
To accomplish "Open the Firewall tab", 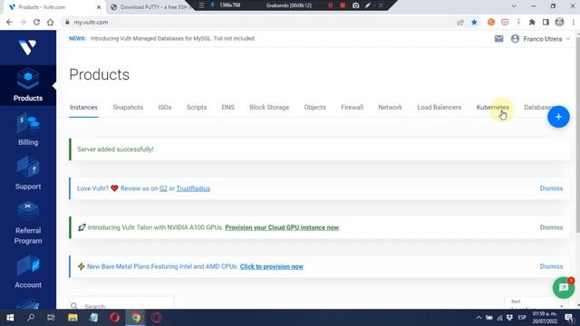I will point(352,107).
